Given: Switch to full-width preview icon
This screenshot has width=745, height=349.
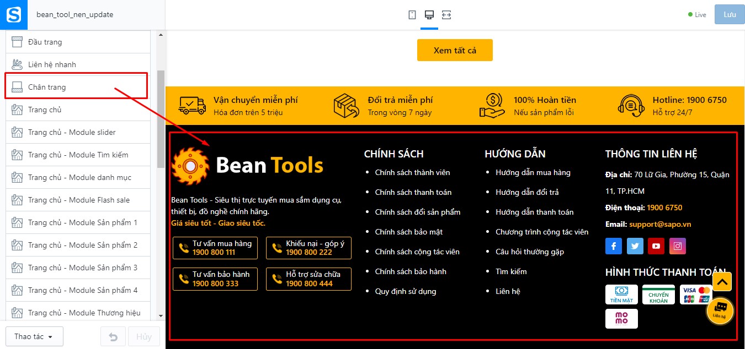Looking at the screenshot, I should pos(446,15).
